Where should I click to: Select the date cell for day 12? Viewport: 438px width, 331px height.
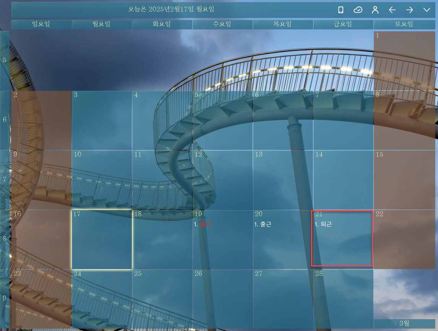222,180
